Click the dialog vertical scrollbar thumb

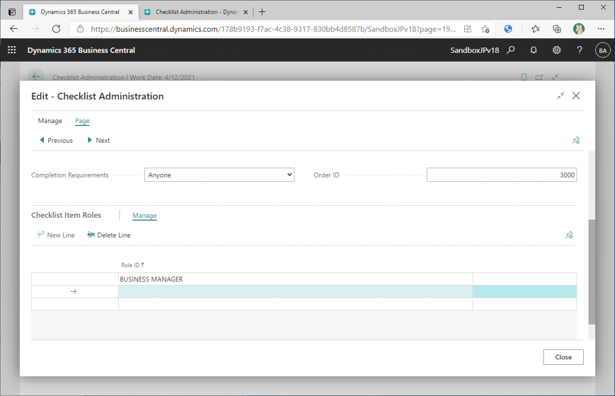coord(592,272)
